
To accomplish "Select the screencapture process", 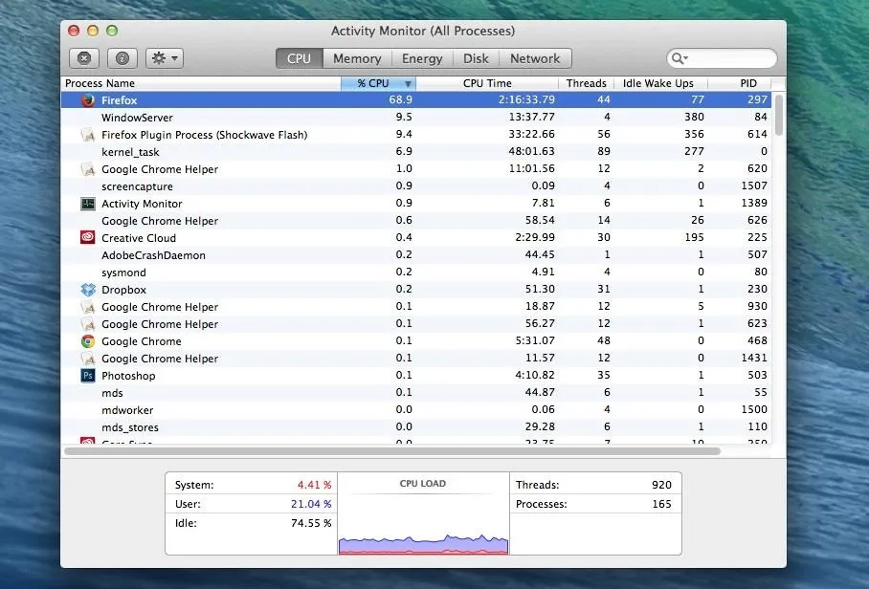I will click(x=415, y=186).
